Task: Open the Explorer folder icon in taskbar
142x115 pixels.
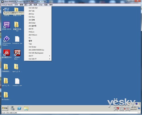Action: (26, 108)
